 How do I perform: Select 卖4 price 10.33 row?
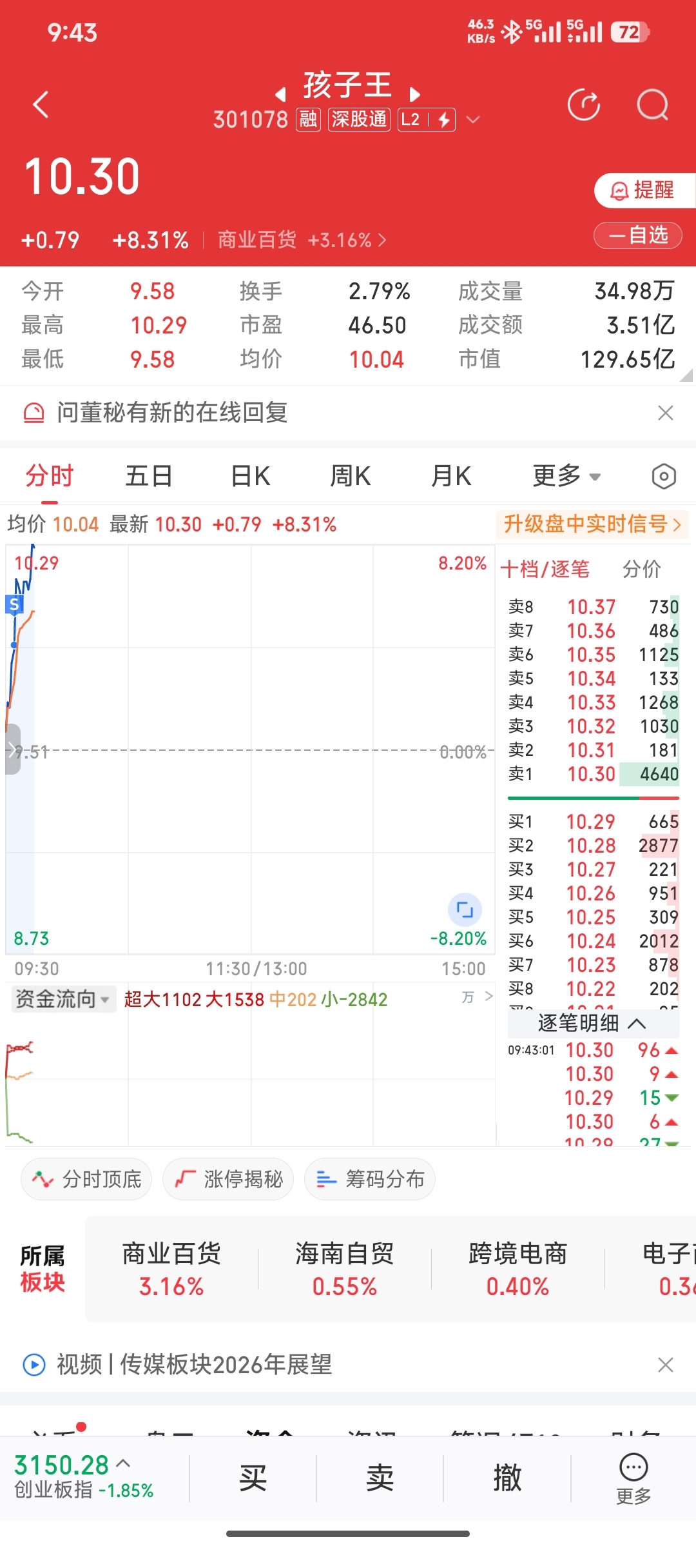[x=593, y=702]
